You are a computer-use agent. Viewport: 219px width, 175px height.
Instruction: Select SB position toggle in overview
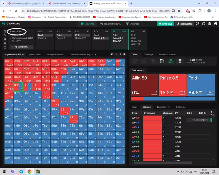click(x=171, y=61)
